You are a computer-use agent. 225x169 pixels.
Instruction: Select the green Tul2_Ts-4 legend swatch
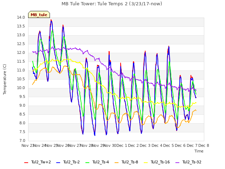coord(88,162)
